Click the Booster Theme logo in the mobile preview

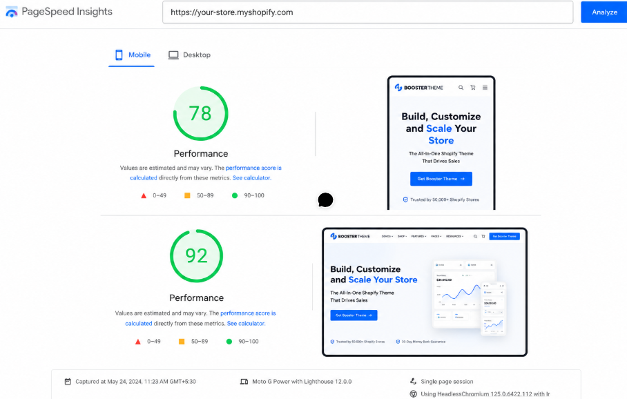click(x=418, y=88)
